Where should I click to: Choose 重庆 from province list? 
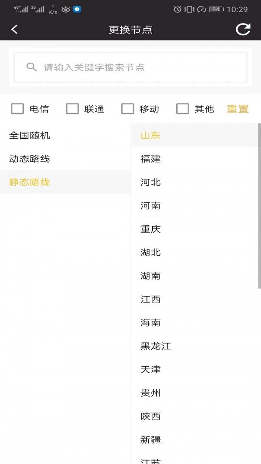point(151,229)
